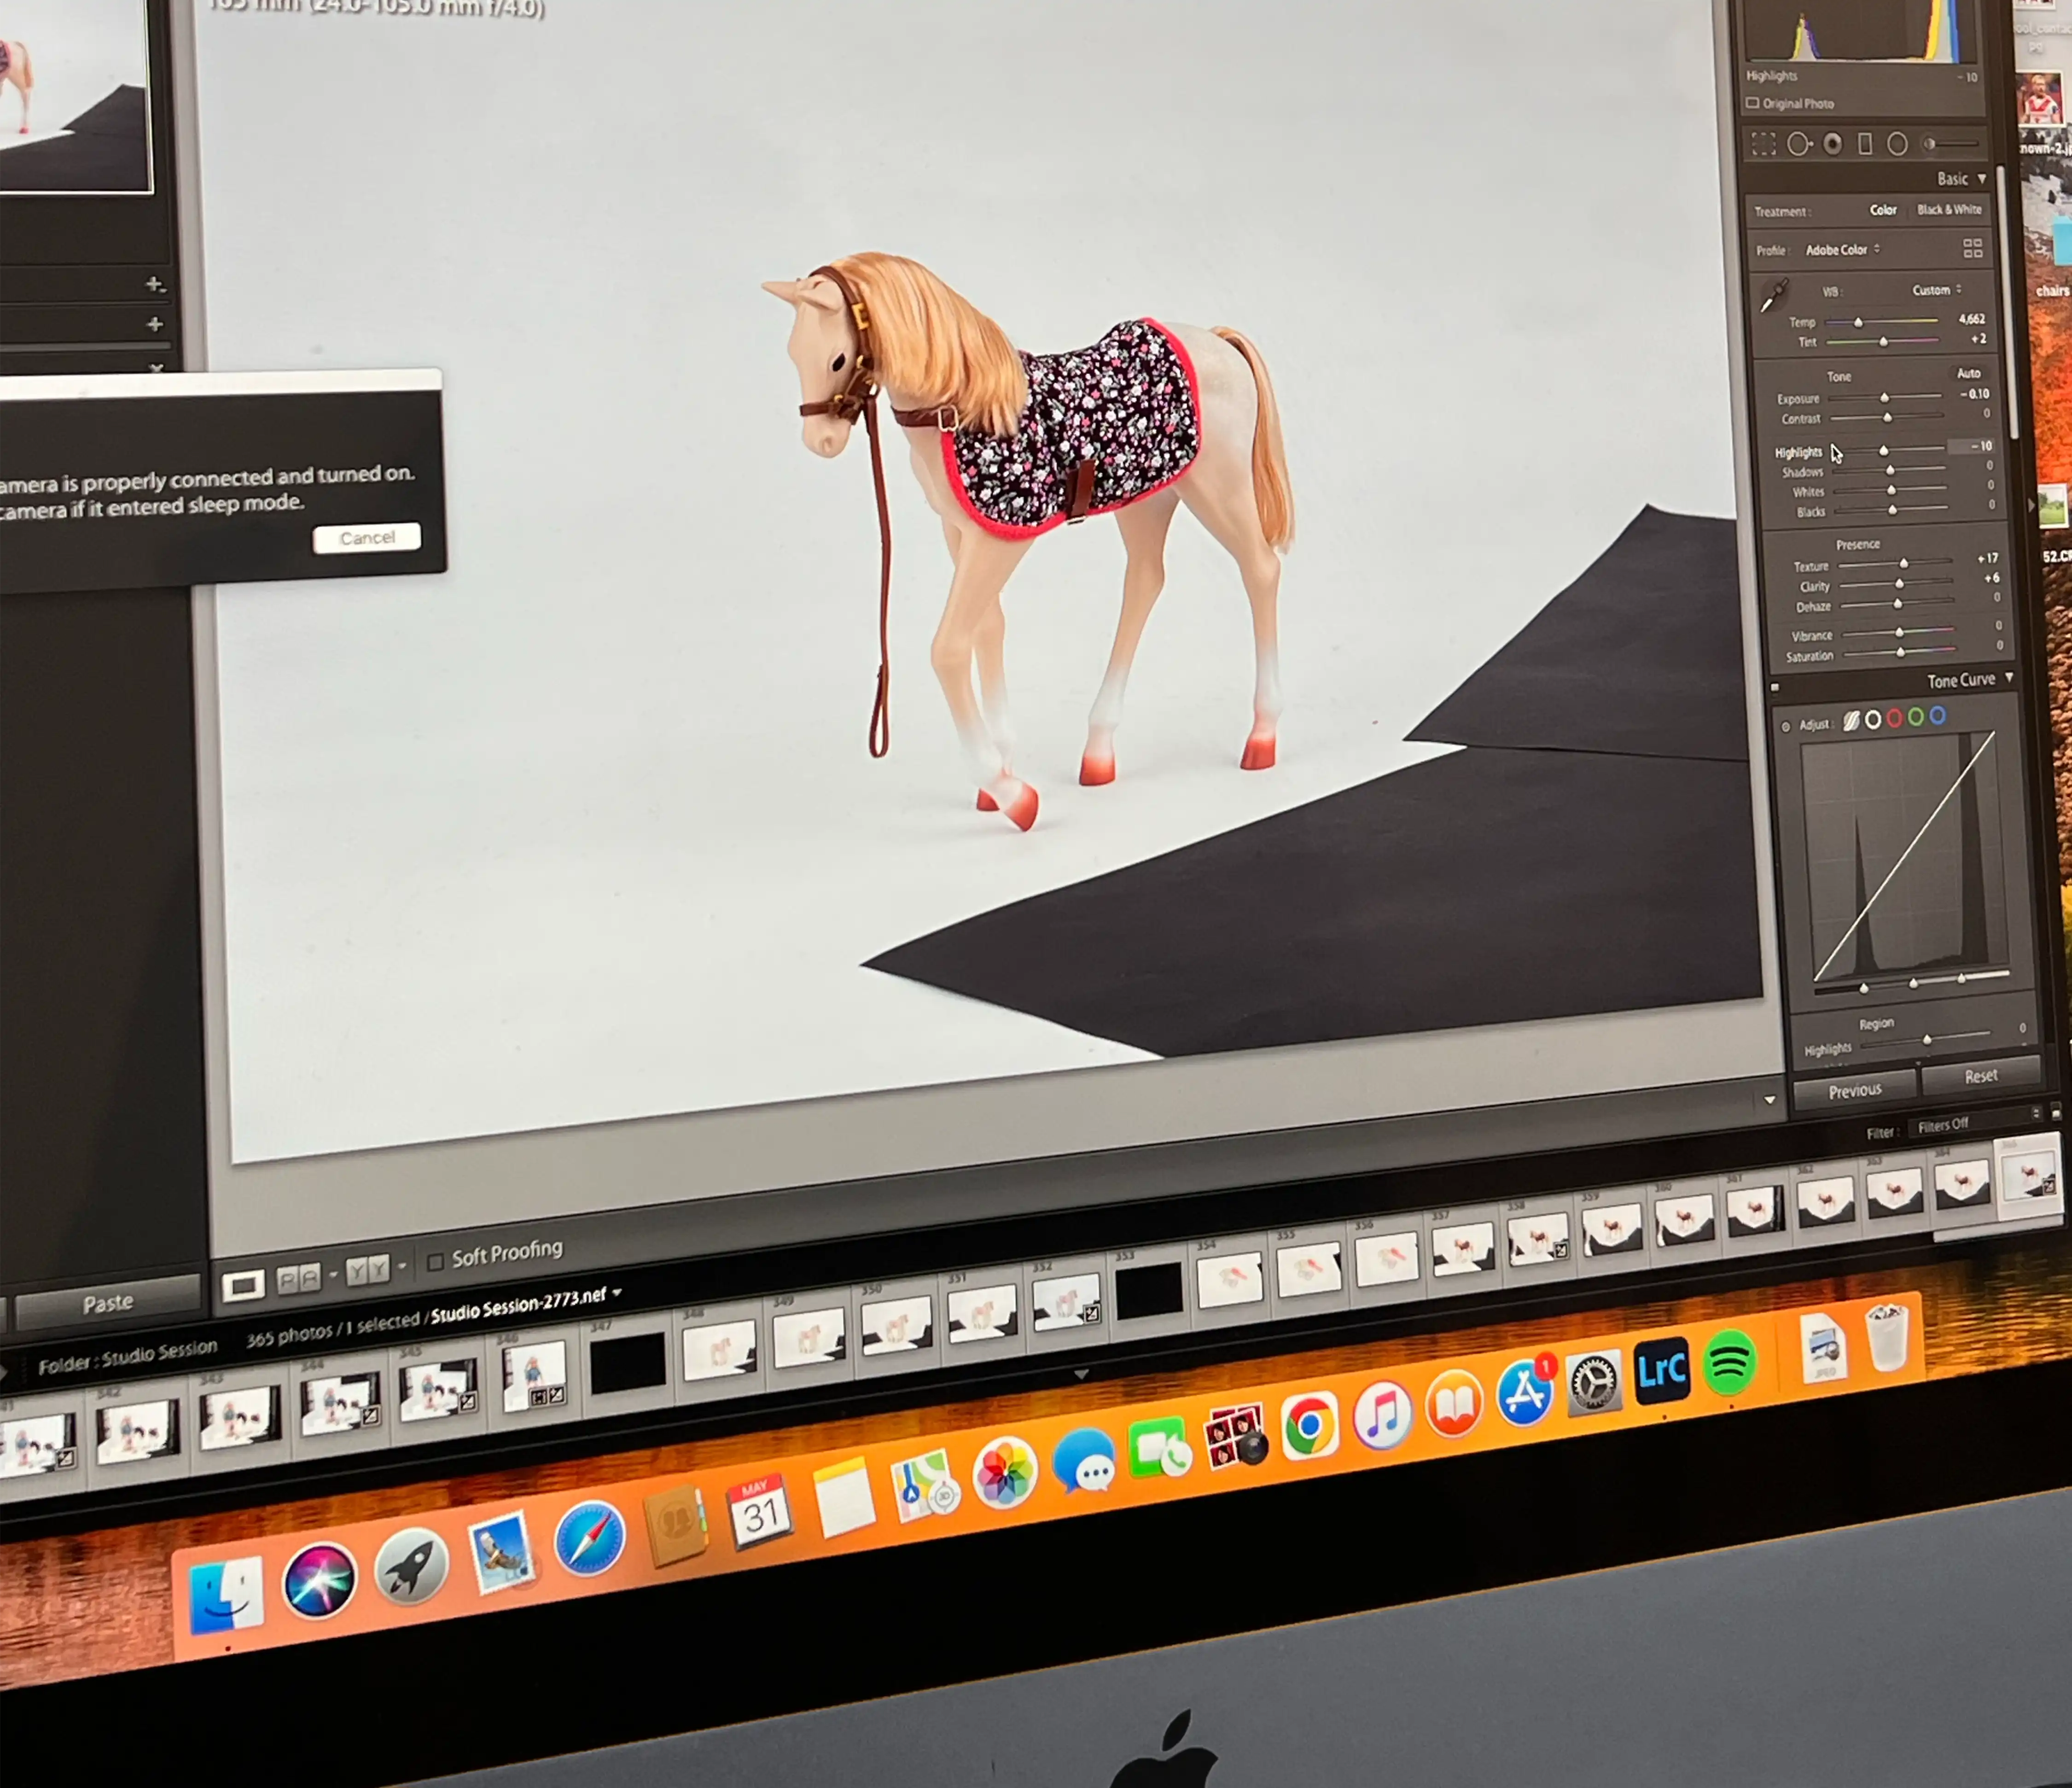Collapse the Tone Curve panel triangle
The height and width of the screenshot is (1788, 2072).
pos(2009,677)
